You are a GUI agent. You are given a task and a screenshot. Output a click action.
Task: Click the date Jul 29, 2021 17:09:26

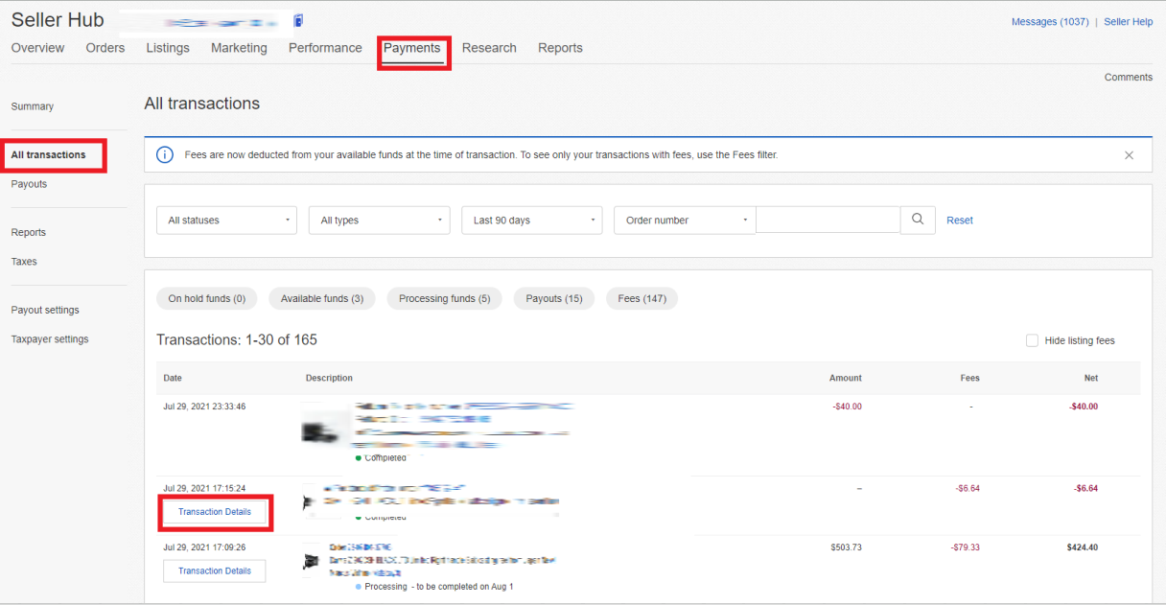click(204, 547)
